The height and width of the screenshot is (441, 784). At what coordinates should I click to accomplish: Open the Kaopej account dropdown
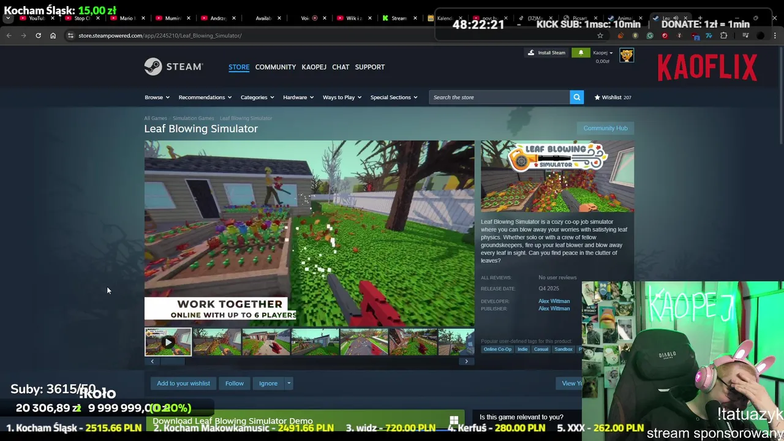pos(603,53)
